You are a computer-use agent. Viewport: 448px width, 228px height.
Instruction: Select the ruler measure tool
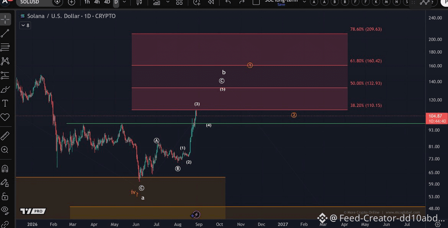[x=5, y=136]
